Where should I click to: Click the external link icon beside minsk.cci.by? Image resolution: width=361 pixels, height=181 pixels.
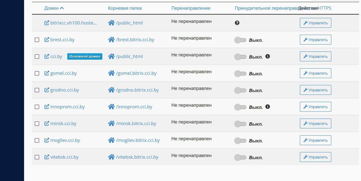point(47,124)
